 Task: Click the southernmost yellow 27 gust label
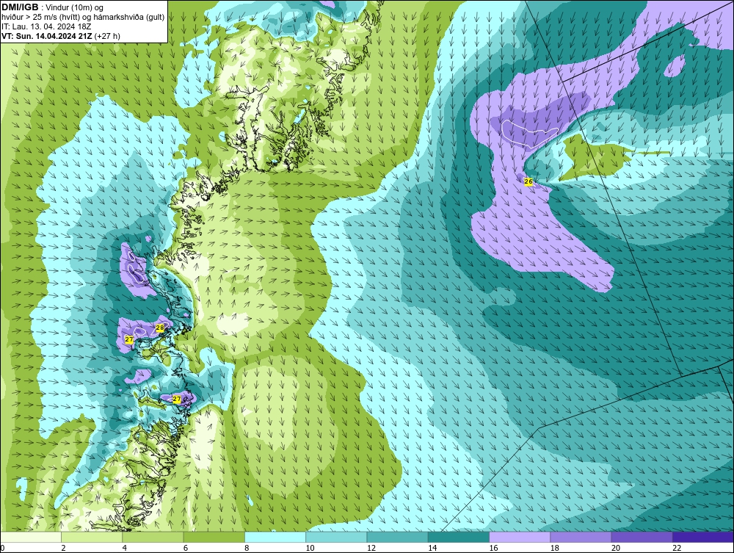[176, 399]
